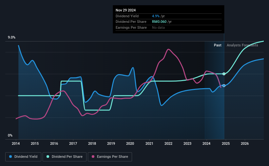The height and width of the screenshot is (166, 269).
Task: Click the tooltip Earnings Per Share row label
Action: 131,27
